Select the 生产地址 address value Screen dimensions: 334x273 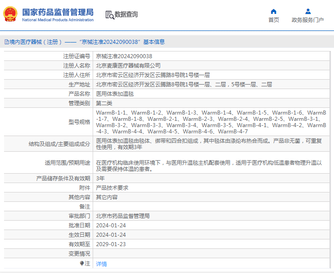(184, 84)
